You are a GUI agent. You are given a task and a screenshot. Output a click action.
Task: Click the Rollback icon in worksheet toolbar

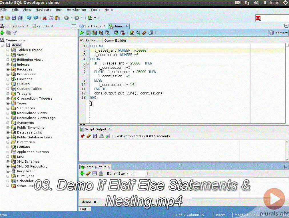tap(123, 33)
